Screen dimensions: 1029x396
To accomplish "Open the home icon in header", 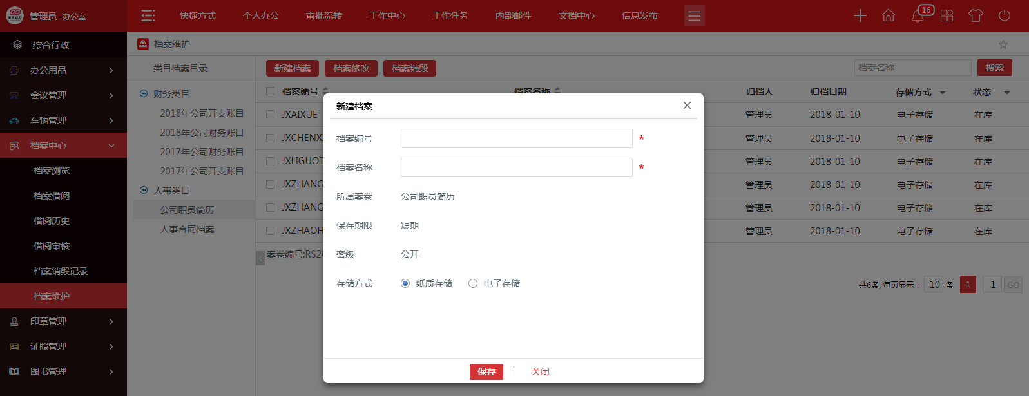I will tap(889, 15).
